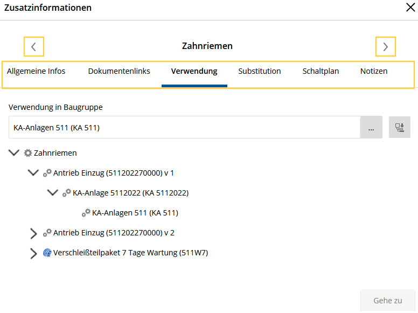Go to next part with right arrow
Viewport: 418px width, 313px height.
point(386,47)
